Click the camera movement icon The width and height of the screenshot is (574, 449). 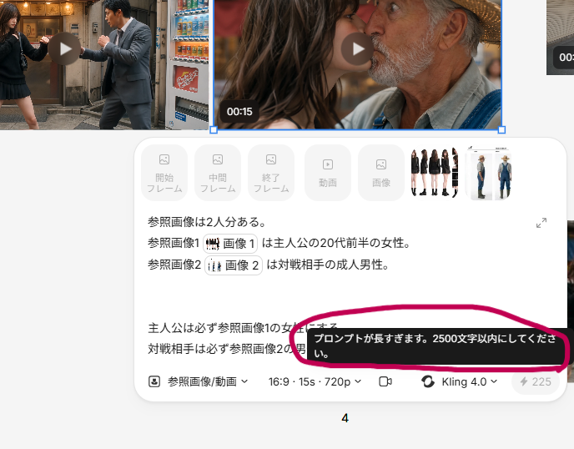(385, 381)
